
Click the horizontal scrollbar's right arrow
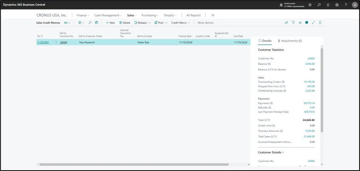249,164
